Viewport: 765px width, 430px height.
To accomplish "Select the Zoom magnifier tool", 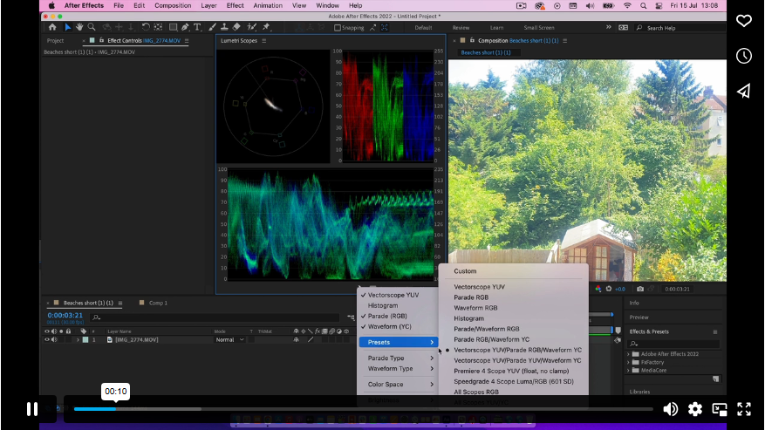I will tap(92, 27).
